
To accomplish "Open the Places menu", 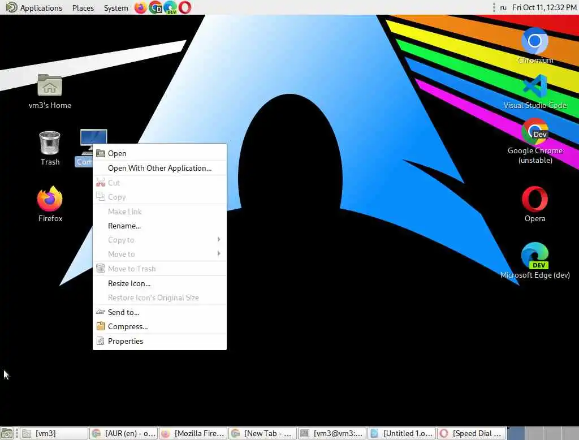I will (83, 8).
